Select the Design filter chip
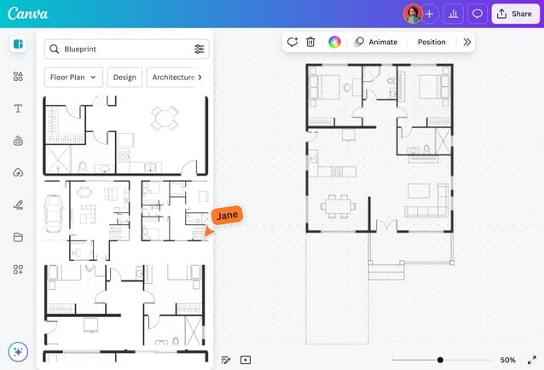544x370 pixels. coord(124,78)
